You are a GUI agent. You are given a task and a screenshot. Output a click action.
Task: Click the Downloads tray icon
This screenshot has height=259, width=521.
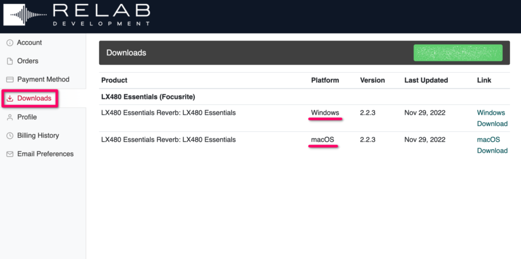pyautogui.click(x=10, y=98)
